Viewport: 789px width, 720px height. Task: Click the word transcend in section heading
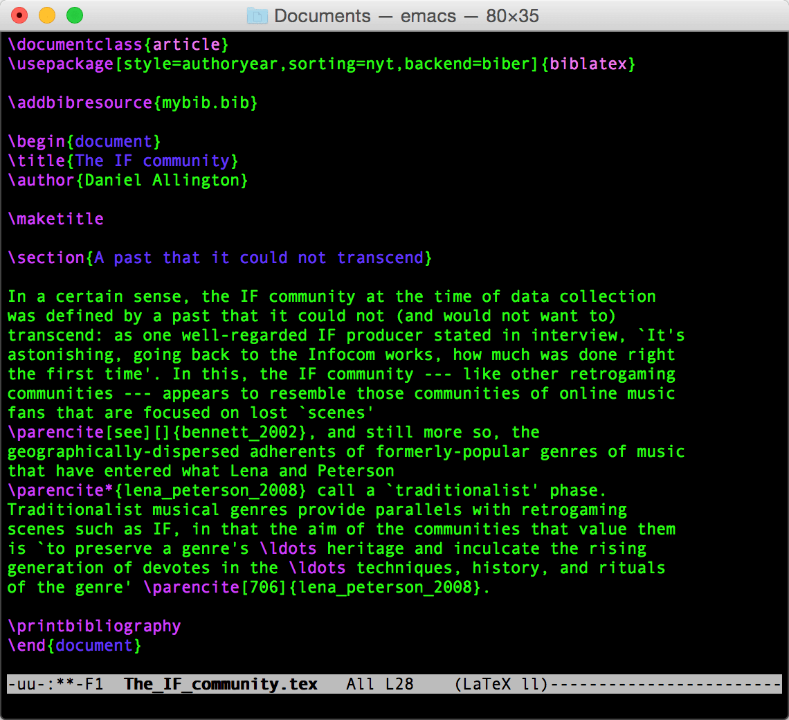[380, 258]
